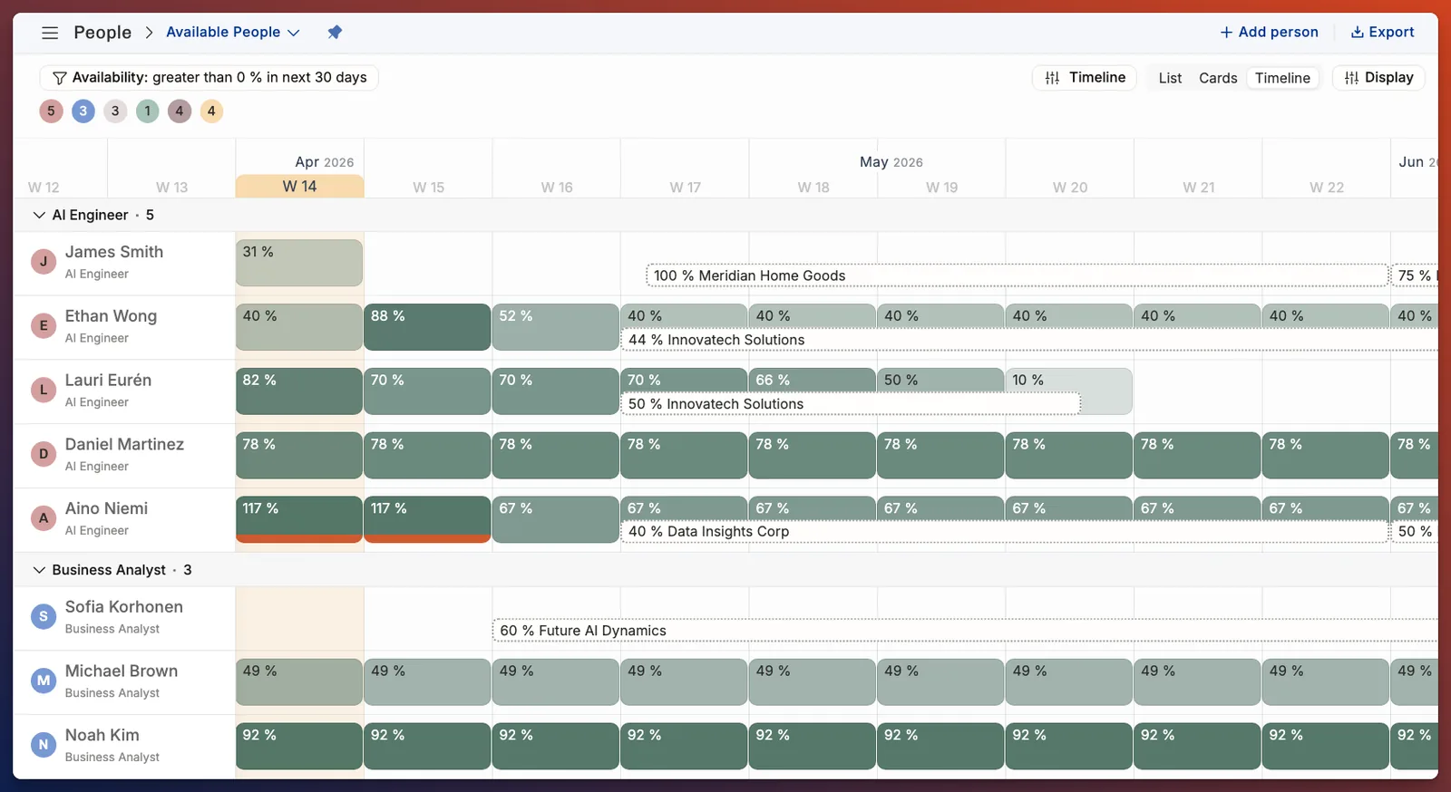The height and width of the screenshot is (792, 1451).
Task: Click Ethan Wong's 88 % week 15 block
Action: (x=428, y=327)
